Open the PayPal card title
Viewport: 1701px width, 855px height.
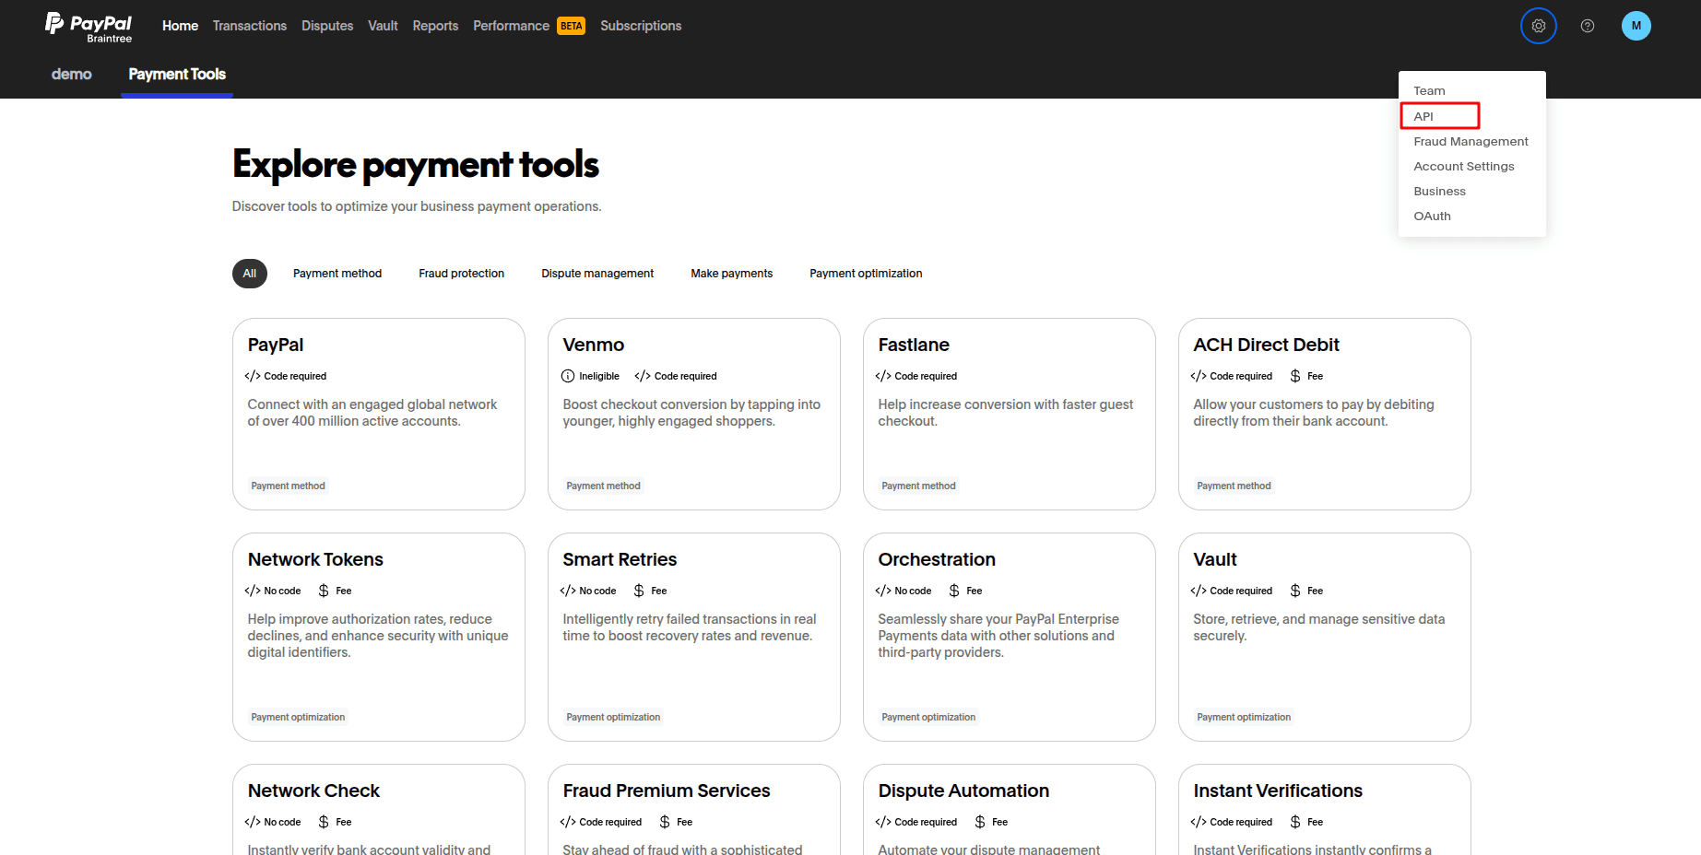pyautogui.click(x=276, y=345)
